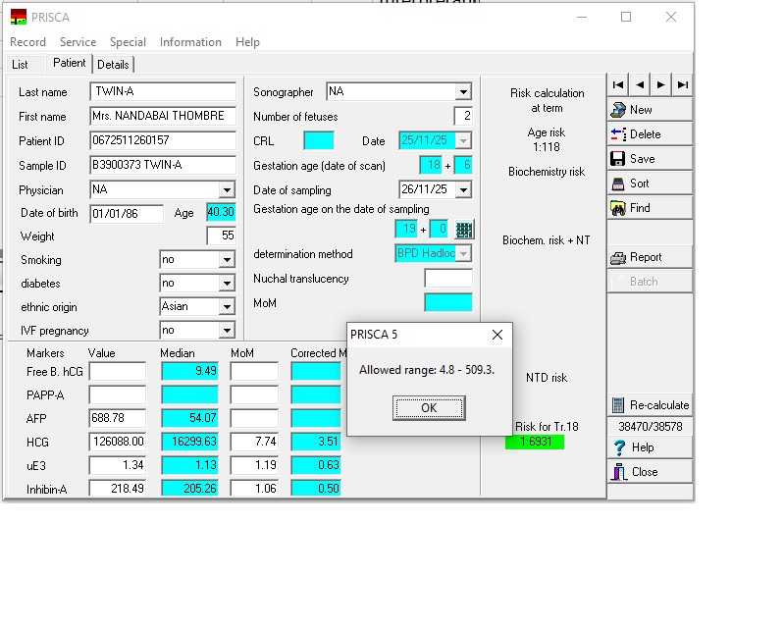Click OK in the PRISCA 5 dialog

[x=429, y=407]
